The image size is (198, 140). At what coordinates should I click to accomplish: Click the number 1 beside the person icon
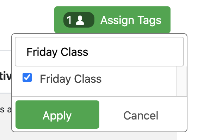point(69,20)
